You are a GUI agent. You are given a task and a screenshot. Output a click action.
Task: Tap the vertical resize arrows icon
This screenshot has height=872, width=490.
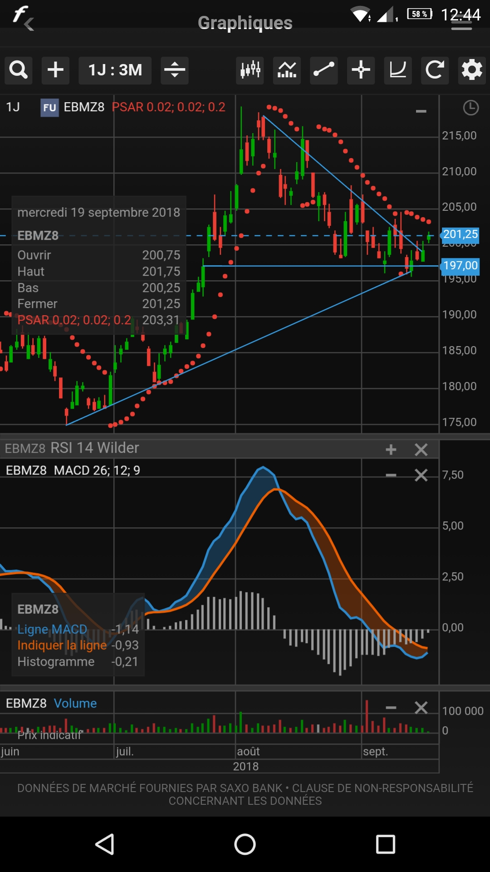tap(175, 70)
